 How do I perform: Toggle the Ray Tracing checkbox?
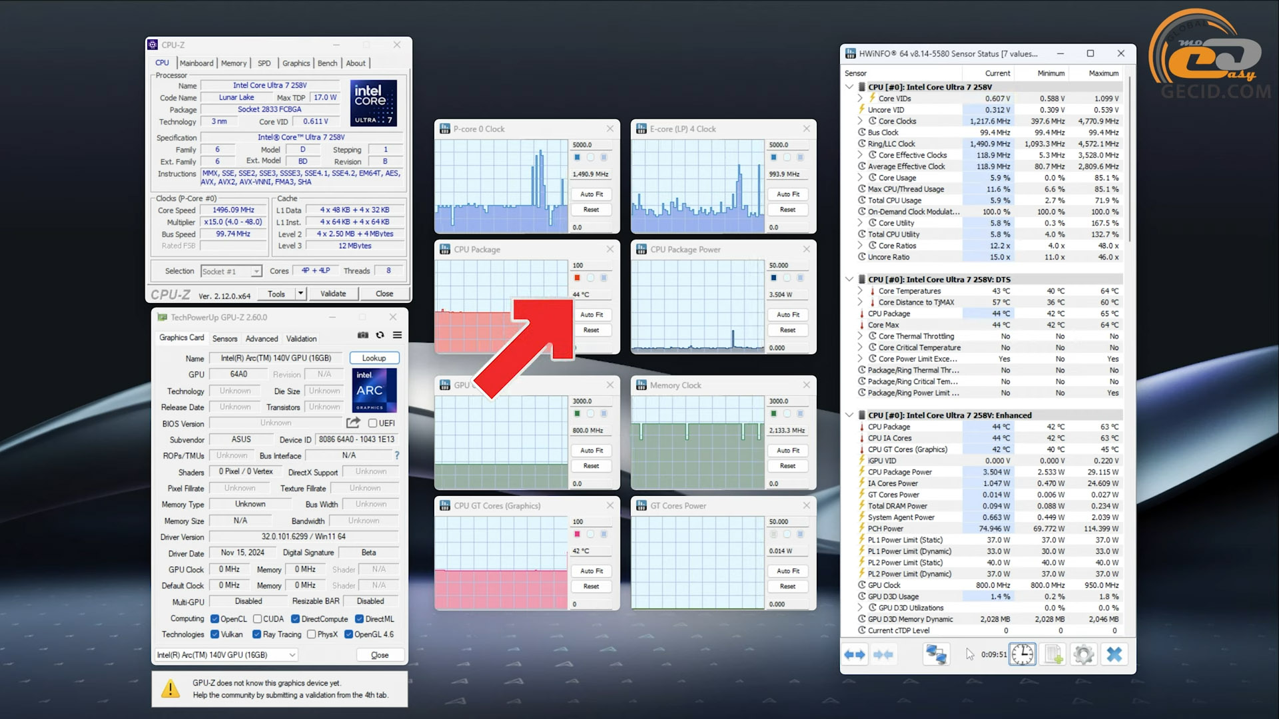tap(256, 634)
